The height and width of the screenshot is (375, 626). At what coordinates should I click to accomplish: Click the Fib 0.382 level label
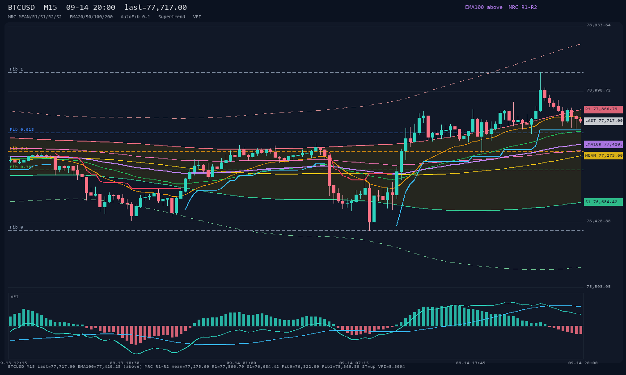tap(22, 167)
